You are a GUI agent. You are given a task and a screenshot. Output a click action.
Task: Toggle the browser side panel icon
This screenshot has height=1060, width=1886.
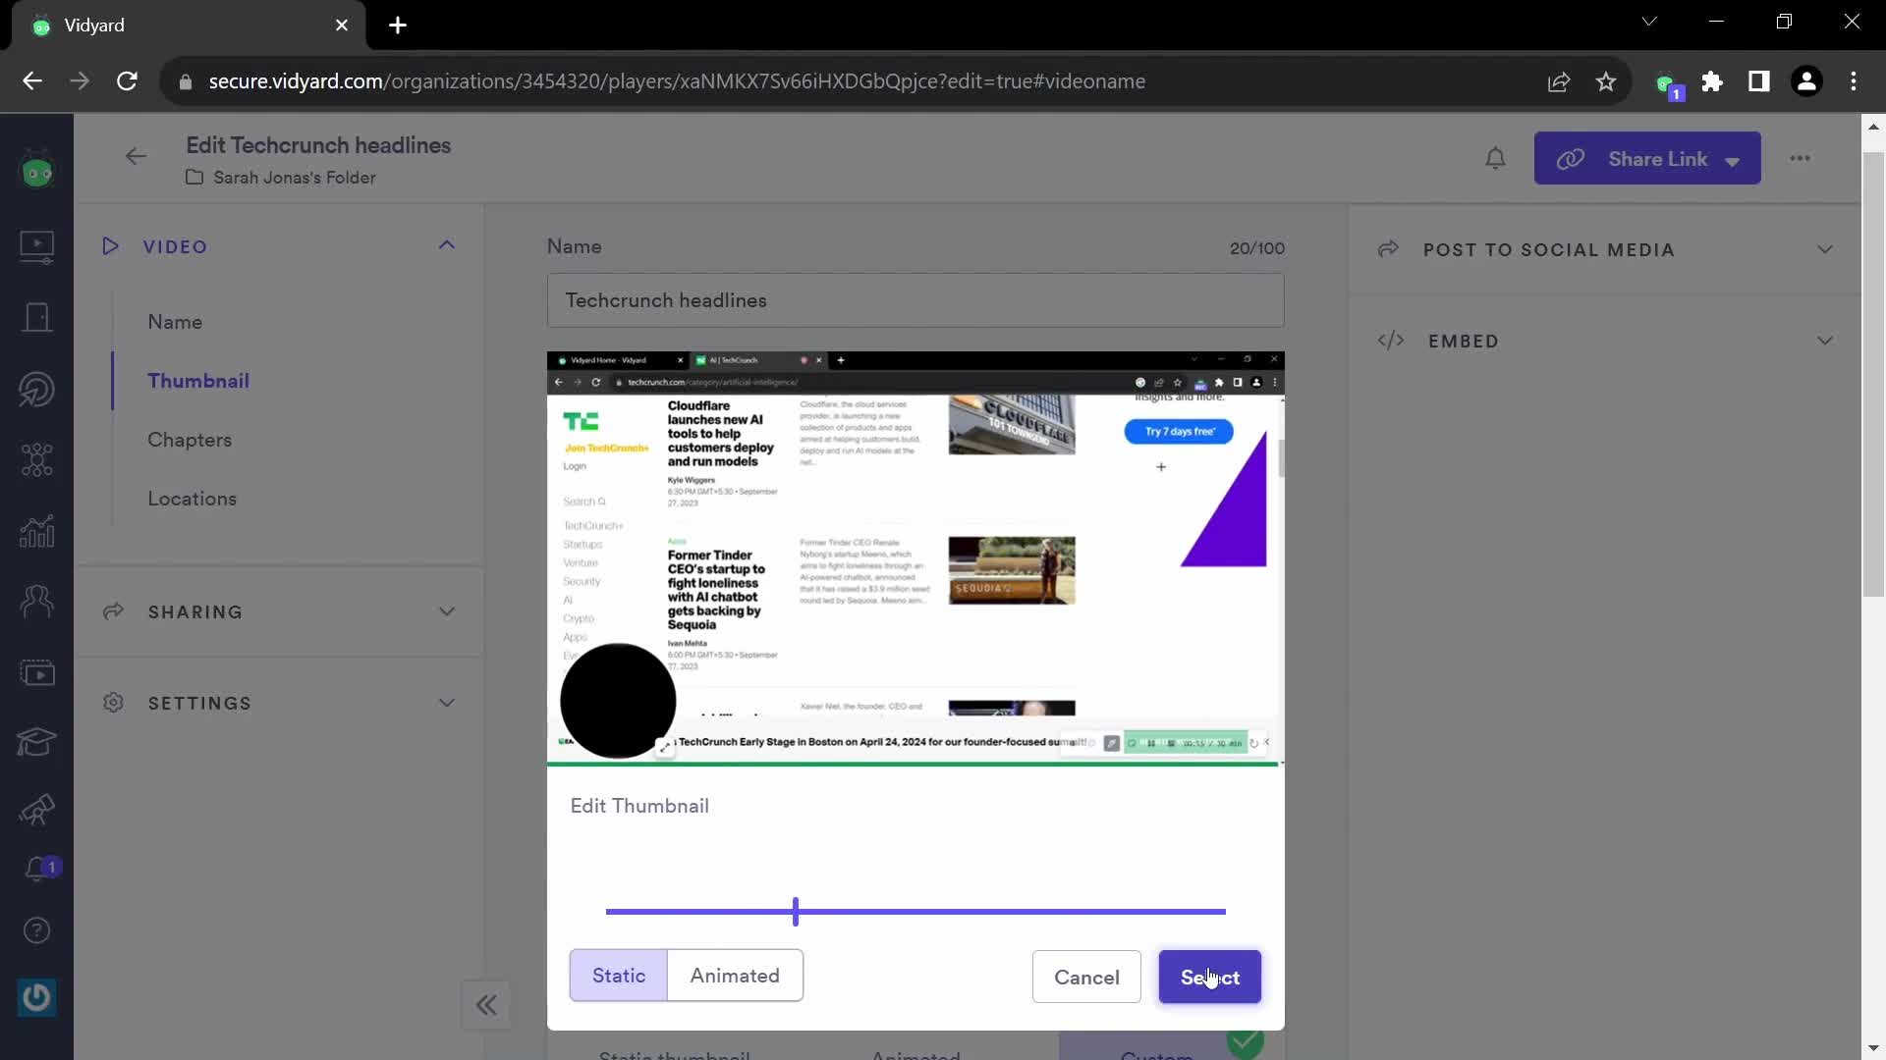tap(1759, 81)
